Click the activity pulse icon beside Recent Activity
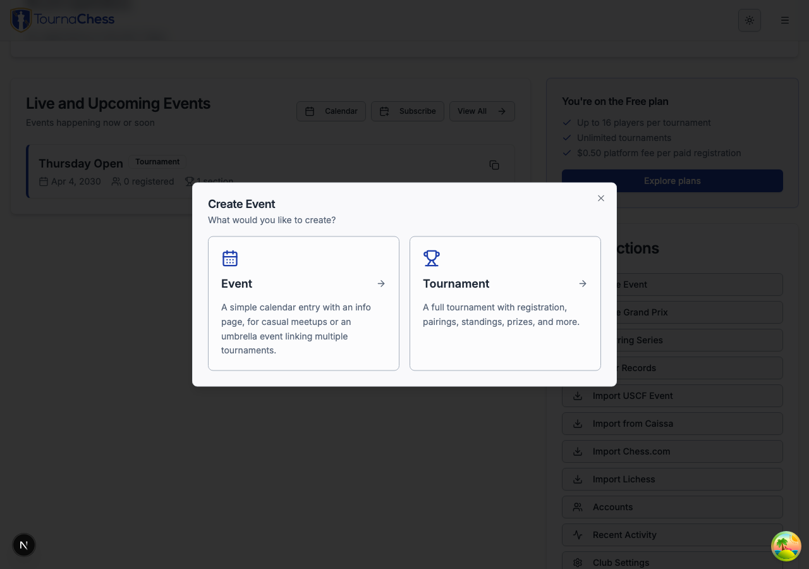The height and width of the screenshot is (569, 809). 578,535
